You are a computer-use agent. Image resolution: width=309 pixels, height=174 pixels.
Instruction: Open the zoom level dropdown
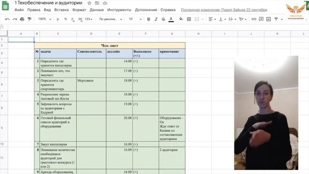tap(44, 19)
